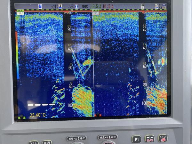Hit the NAV key with arrows

(150, 139)
